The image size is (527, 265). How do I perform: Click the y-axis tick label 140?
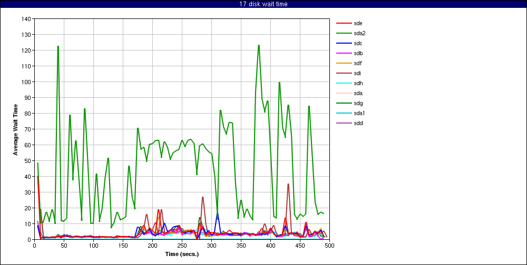tap(27, 19)
